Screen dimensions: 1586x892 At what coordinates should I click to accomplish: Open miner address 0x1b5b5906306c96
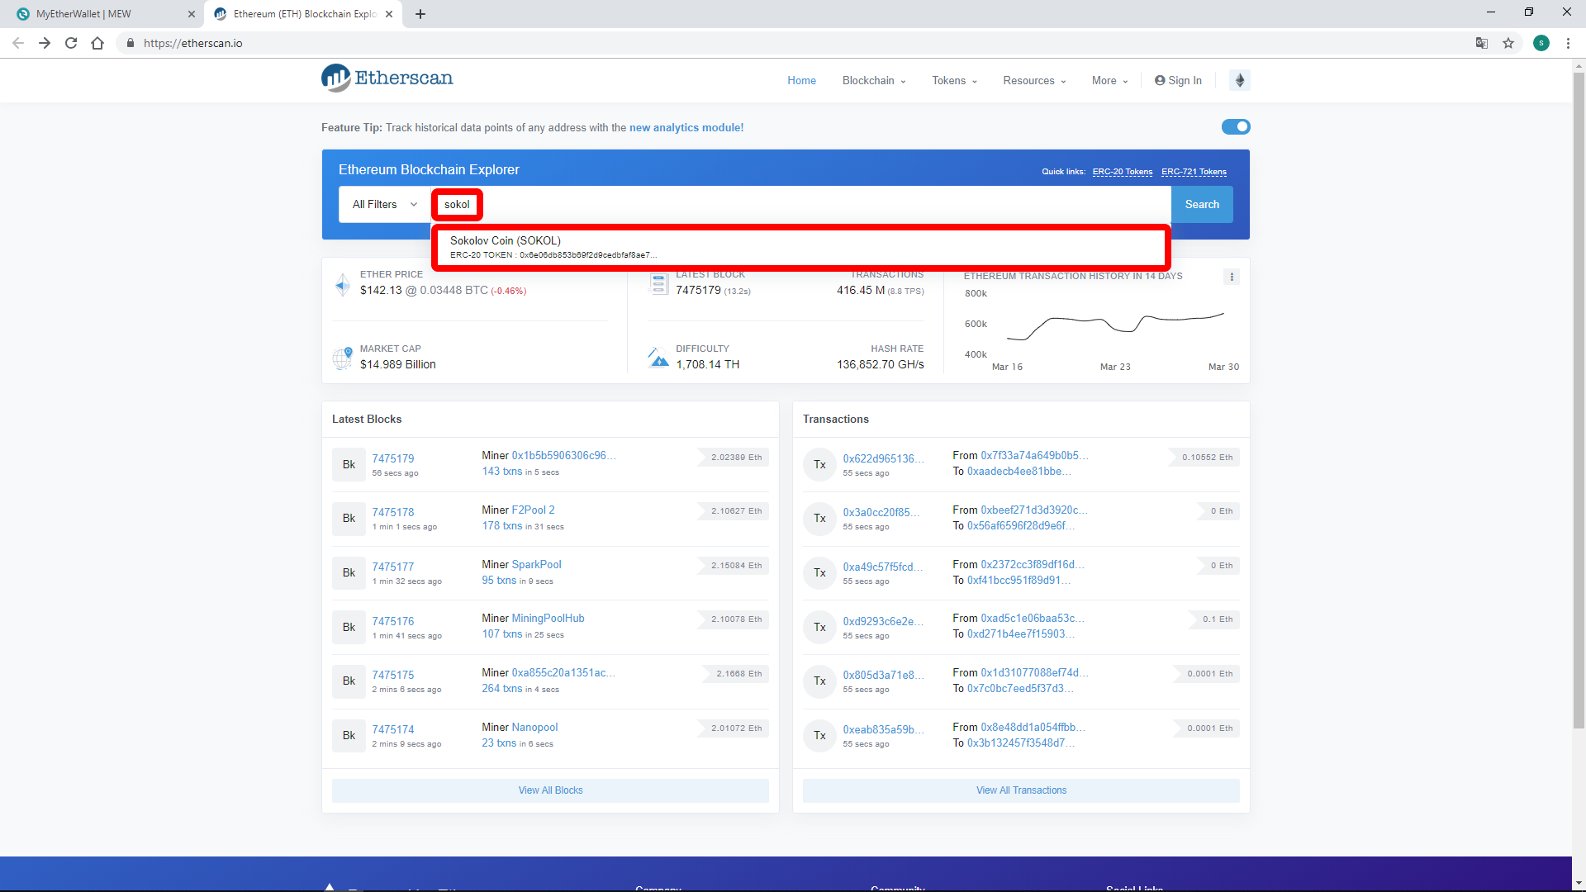point(563,456)
